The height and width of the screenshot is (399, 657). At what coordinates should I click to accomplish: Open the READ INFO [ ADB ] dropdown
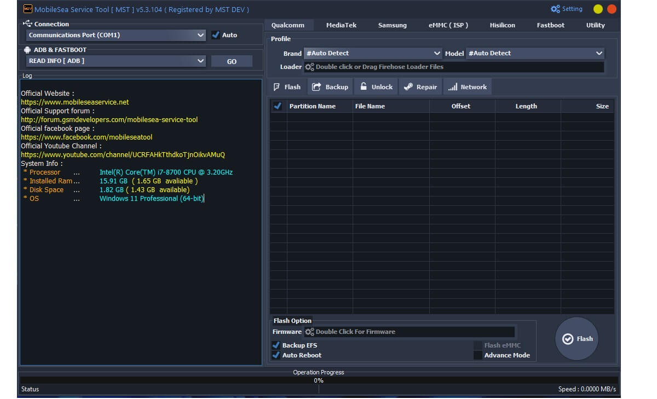(x=116, y=61)
